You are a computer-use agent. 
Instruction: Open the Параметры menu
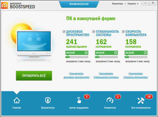[x=117, y=4]
